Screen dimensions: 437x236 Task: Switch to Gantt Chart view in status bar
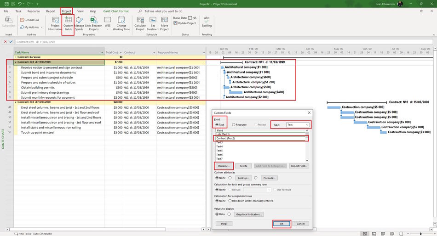(365, 234)
